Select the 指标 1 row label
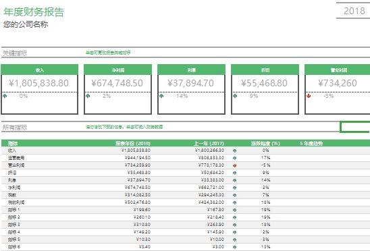The width and height of the screenshot is (370, 251). [x=14, y=210]
